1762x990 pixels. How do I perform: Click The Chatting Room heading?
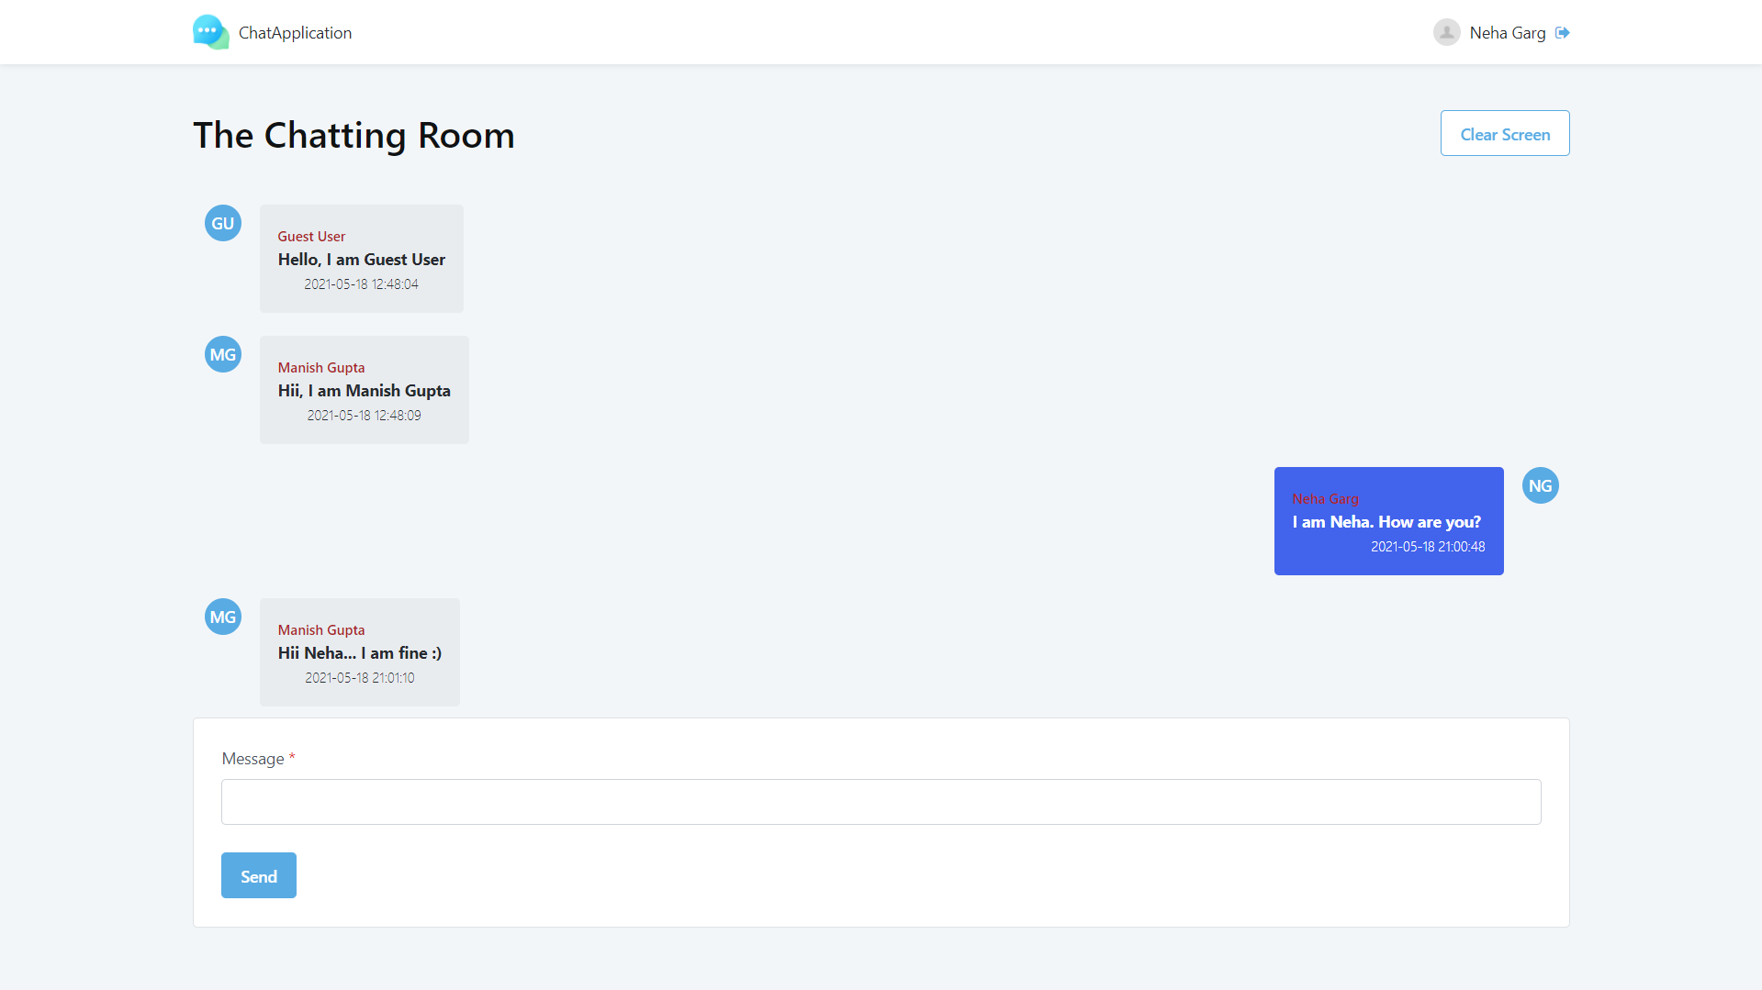click(x=354, y=135)
